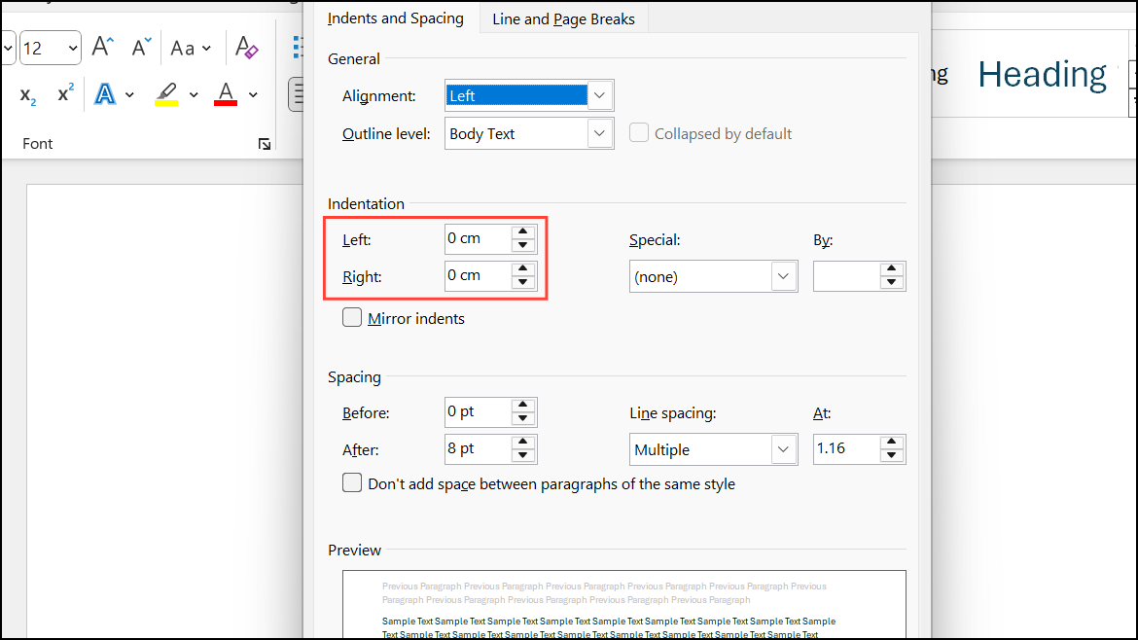Apply superscript formatting
Image resolution: width=1138 pixels, height=640 pixels.
click(65, 94)
